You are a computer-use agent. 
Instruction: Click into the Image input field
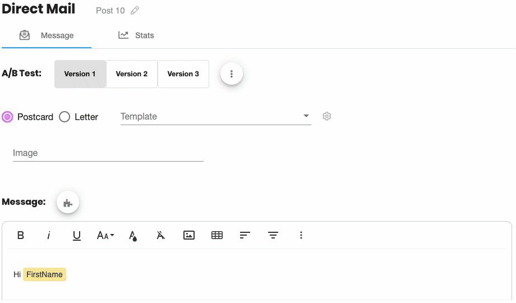click(x=108, y=153)
